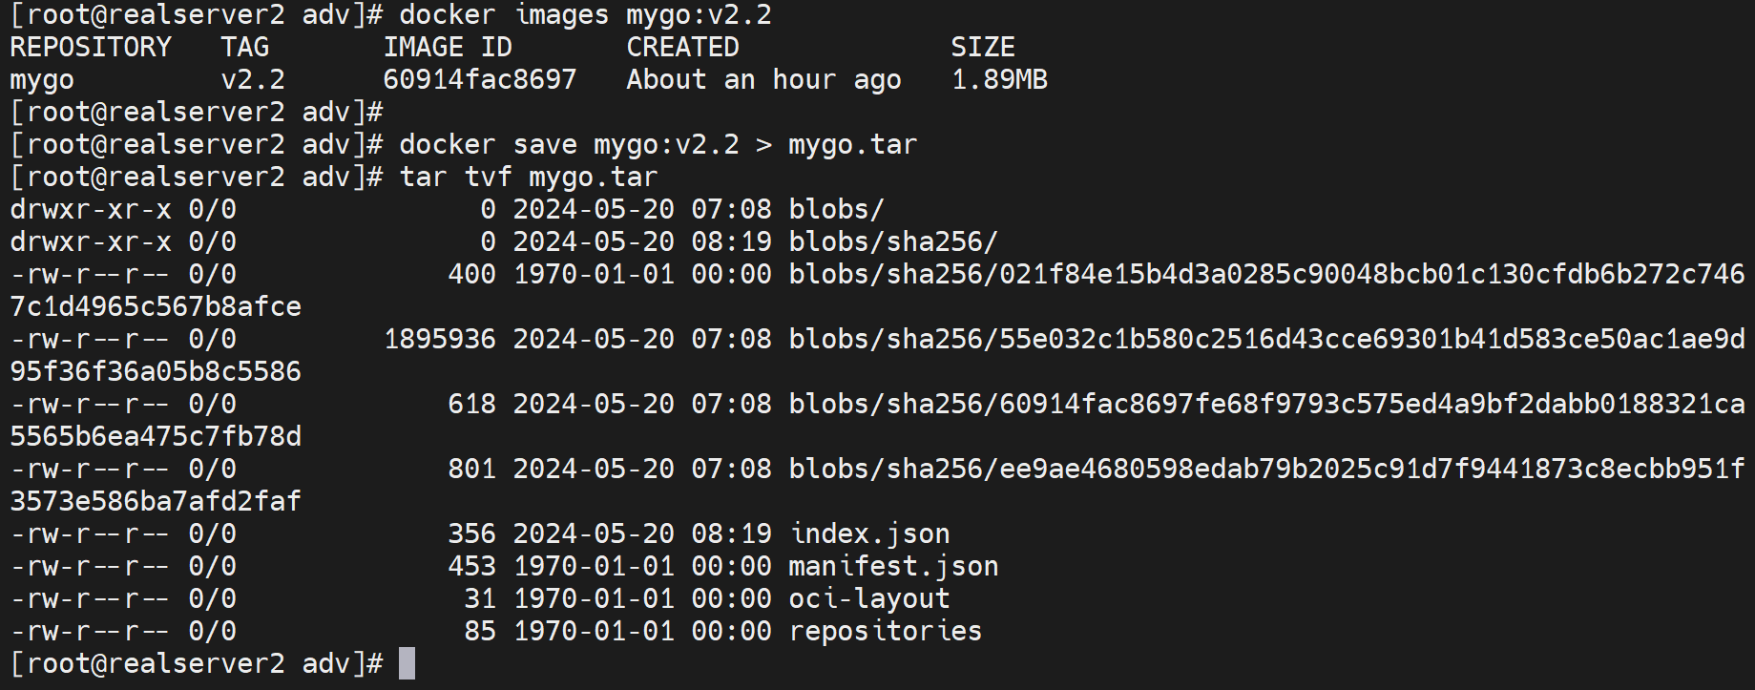This screenshot has height=690, width=1755.
Task: Click the manifest.json file name
Action: tap(893, 567)
